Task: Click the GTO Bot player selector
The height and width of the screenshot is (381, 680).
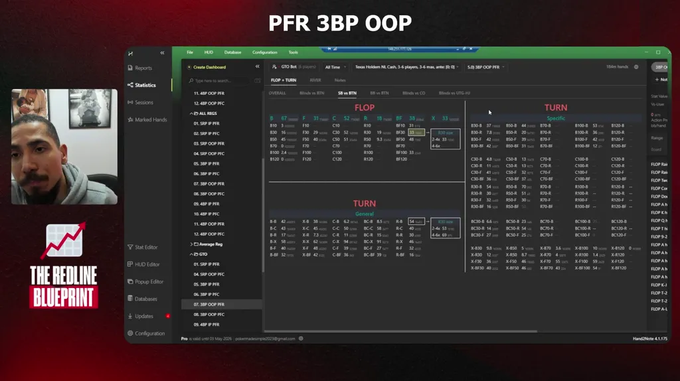Action: point(294,67)
